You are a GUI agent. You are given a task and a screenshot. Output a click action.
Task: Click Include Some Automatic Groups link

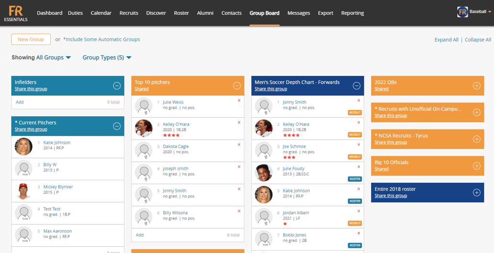pyautogui.click(x=101, y=39)
